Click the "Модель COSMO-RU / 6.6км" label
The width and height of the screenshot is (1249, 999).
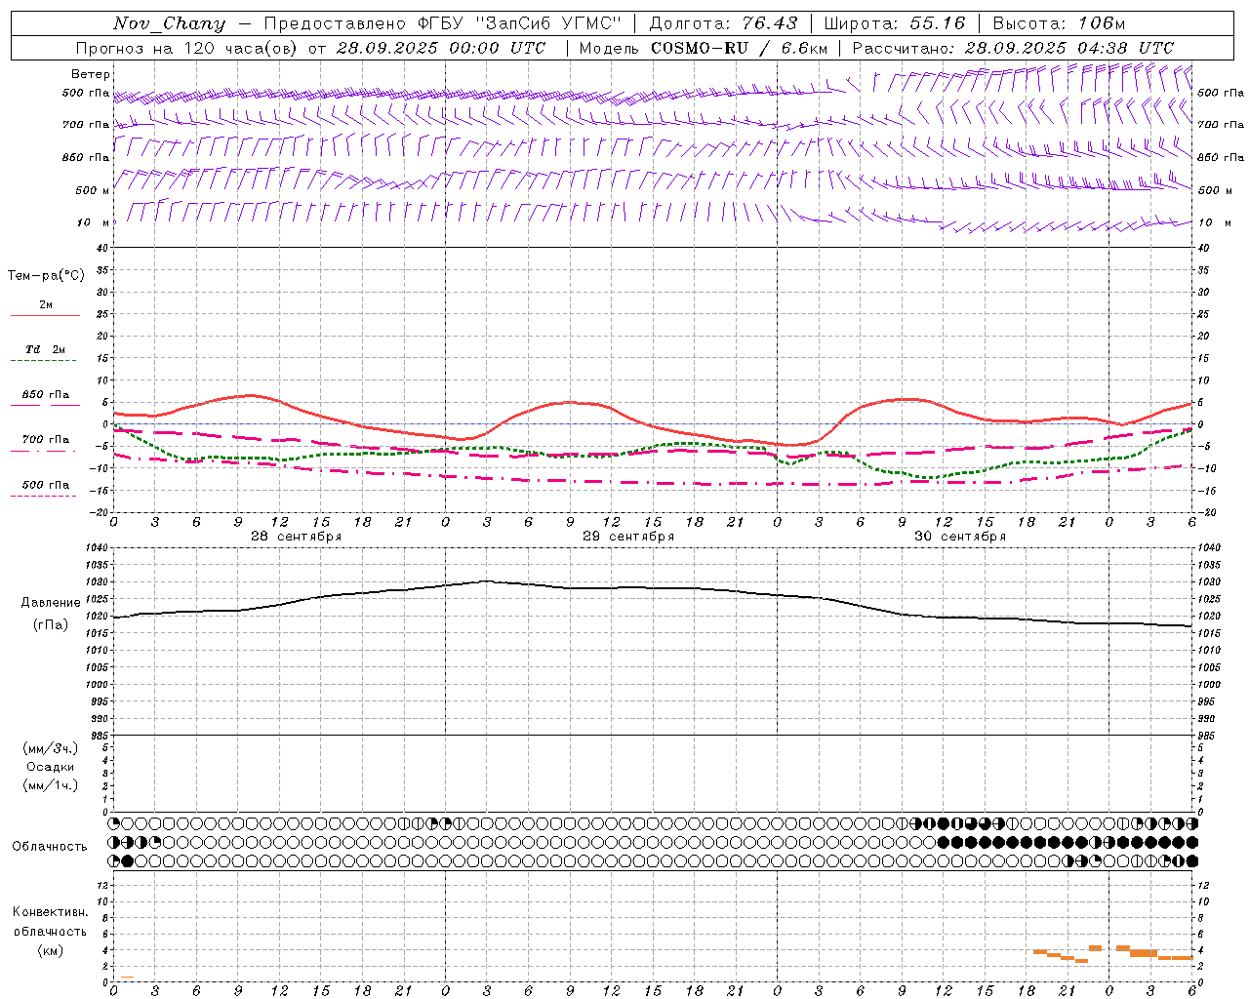click(x=704, y=48)
